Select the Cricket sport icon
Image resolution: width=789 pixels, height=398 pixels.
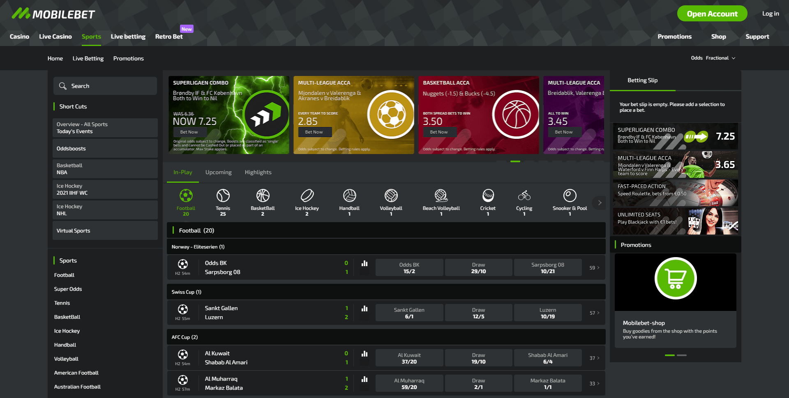coord(487,196)
